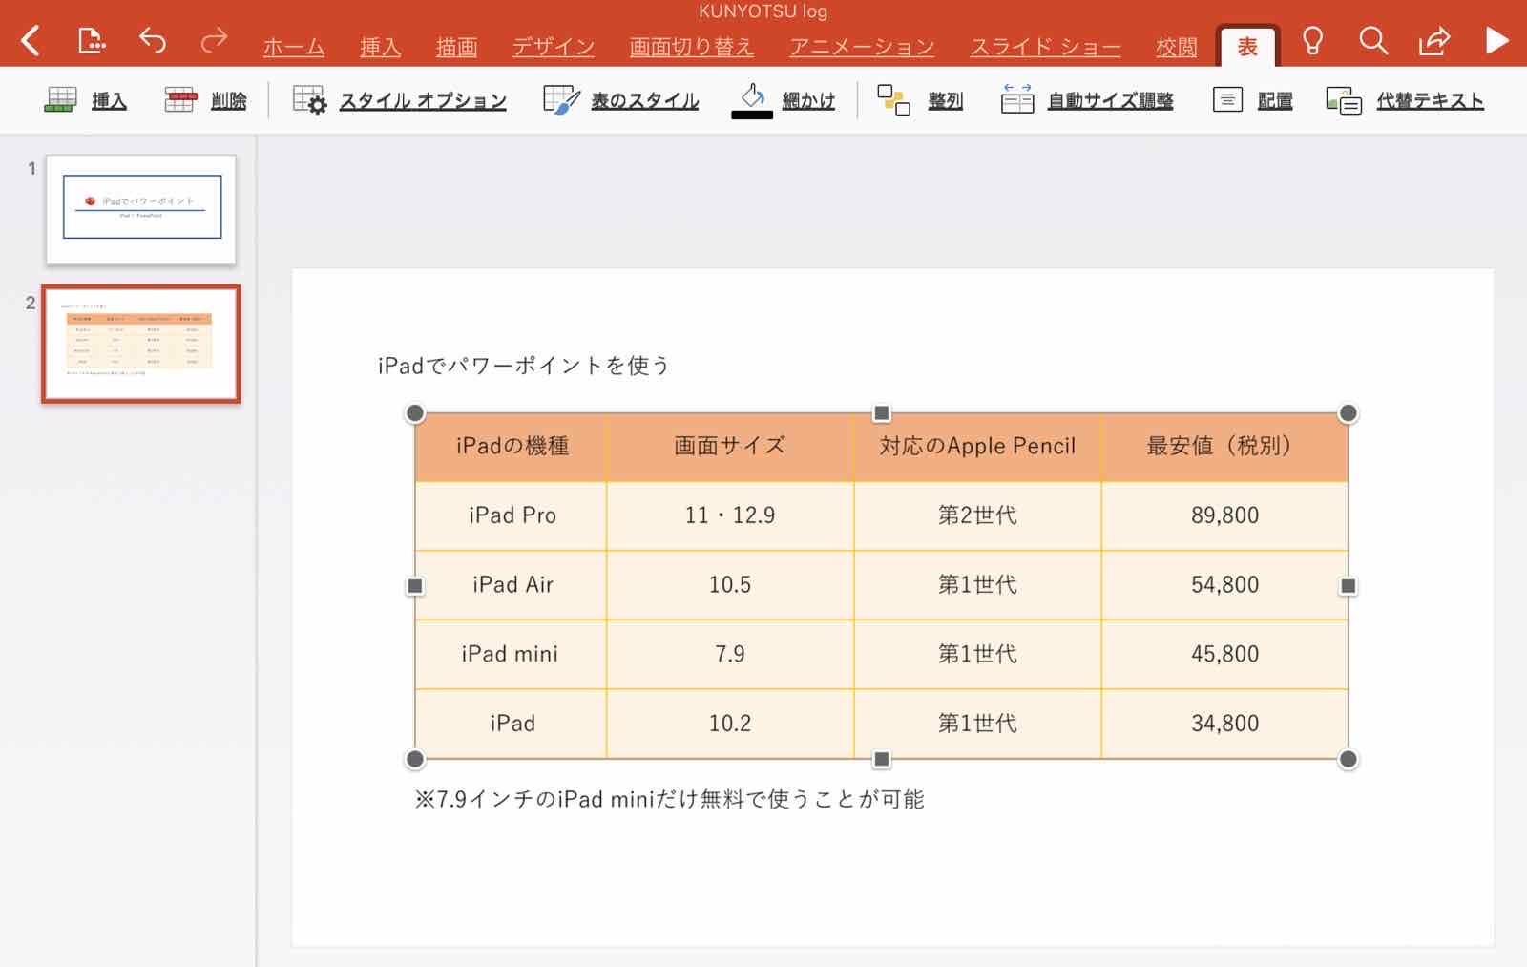The width and height of the screenshot is (1527, 967).
Task: Select slide 1 thumbnail
Action: tap(141, 209)
